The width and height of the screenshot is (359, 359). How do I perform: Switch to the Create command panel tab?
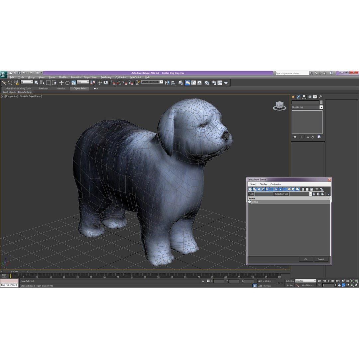(x=293, y=97)
